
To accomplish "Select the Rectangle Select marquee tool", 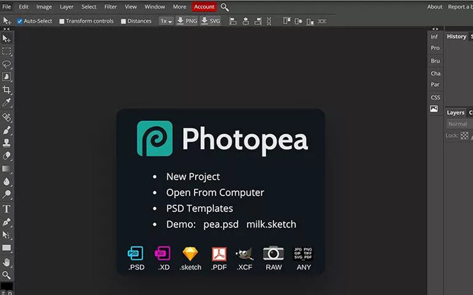I will point(7,51).
